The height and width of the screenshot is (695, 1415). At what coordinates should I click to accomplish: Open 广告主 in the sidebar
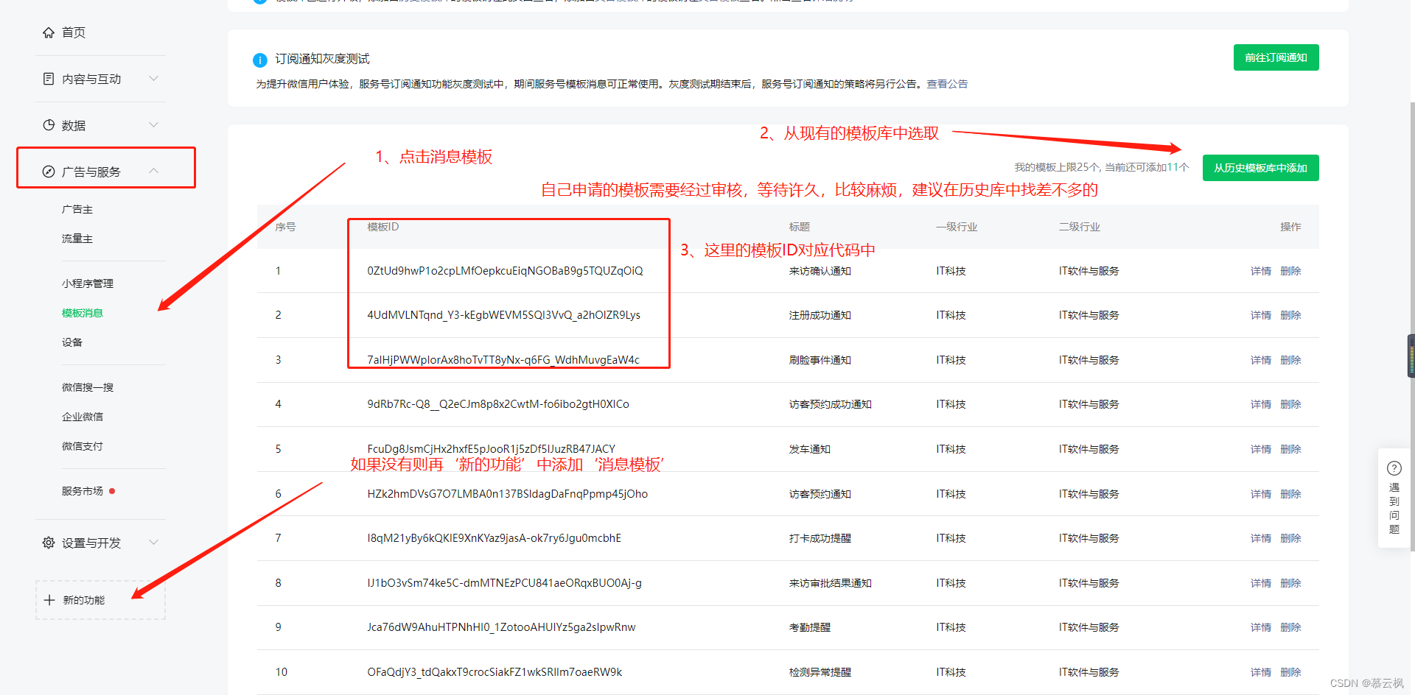[77, 210]
